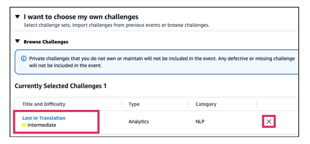Screen dimensions: 310x144
Task: Collapse the 'I want to choose my own challenges' arrow
Action: (x=17, y=17)
